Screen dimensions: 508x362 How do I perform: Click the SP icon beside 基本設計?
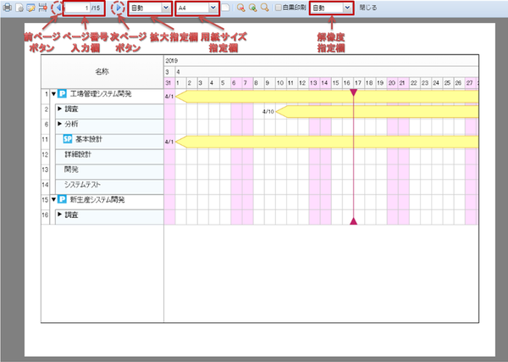[x=68, y=139]
